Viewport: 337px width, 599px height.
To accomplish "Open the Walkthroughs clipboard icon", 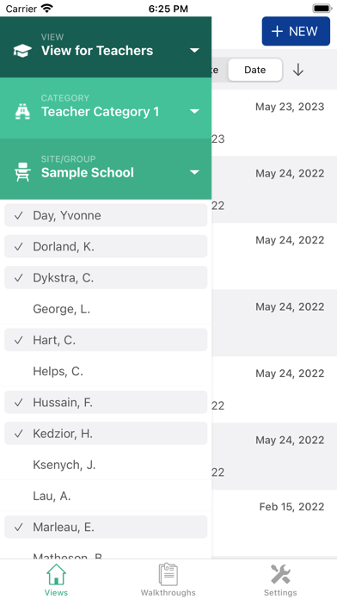I will pos(168,574).
